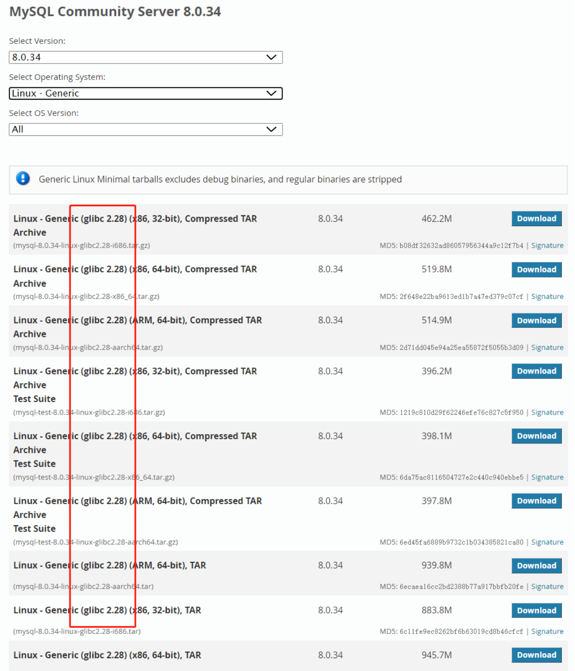Download the ARM 64-bit Compressed TAR 514.9M
The height and width of the screenshot is (671, 575).
[536, 320]
